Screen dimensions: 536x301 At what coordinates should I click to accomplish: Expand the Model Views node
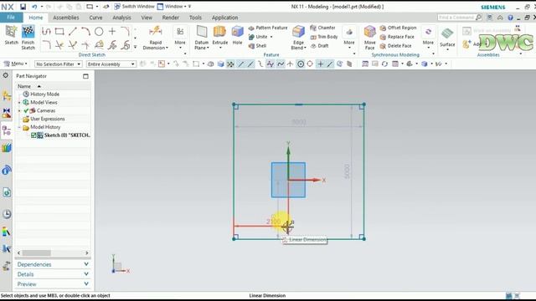pos(19,102)
